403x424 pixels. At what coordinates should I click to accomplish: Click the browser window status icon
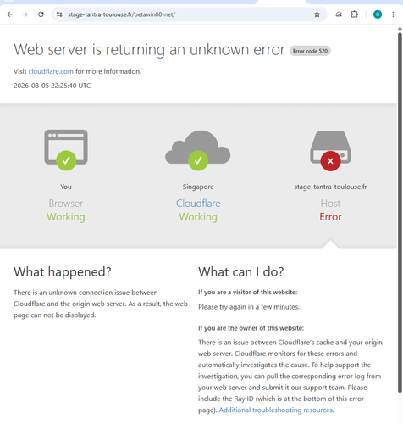click(x=66, y=150)
